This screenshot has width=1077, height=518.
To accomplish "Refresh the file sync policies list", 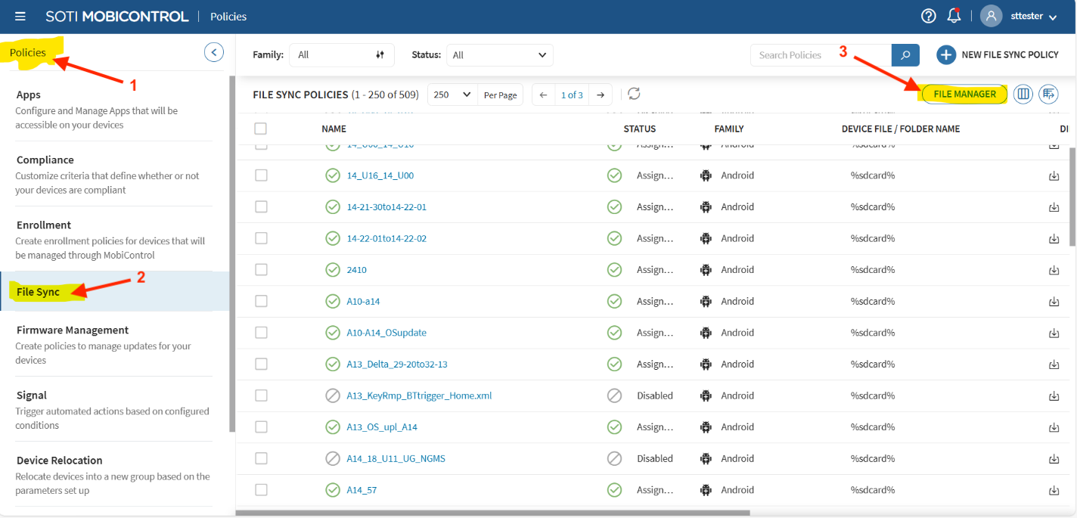I will (634, 94).
